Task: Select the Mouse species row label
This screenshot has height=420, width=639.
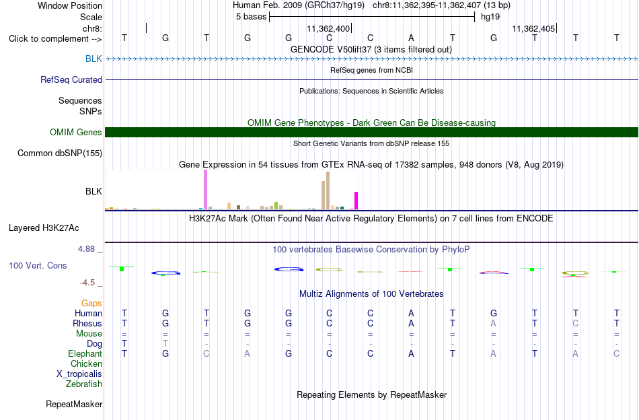Action: click(89, 333)
